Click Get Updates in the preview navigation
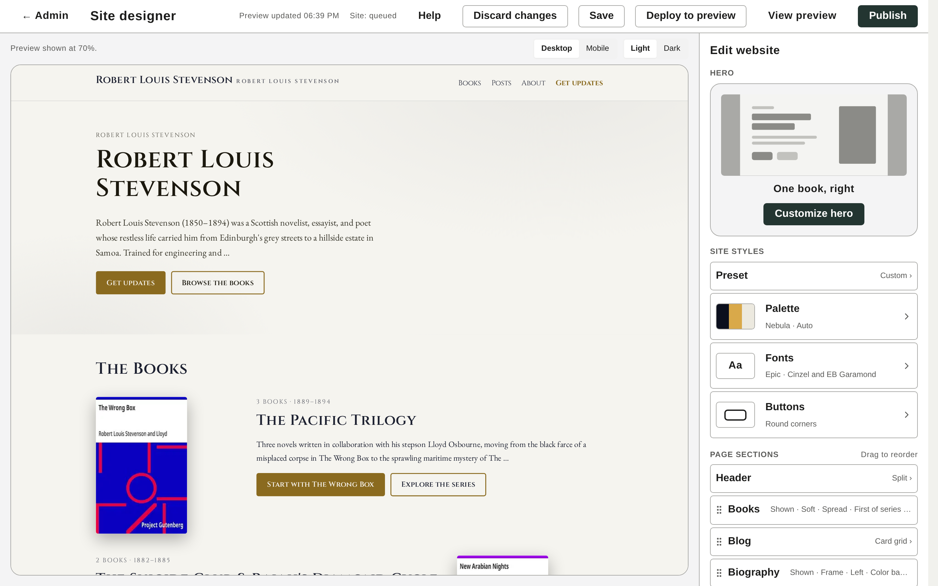The image size is (938, 586). (x=579, y=83)
